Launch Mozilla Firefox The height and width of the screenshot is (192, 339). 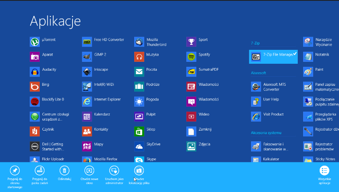[x=87, y=159]
